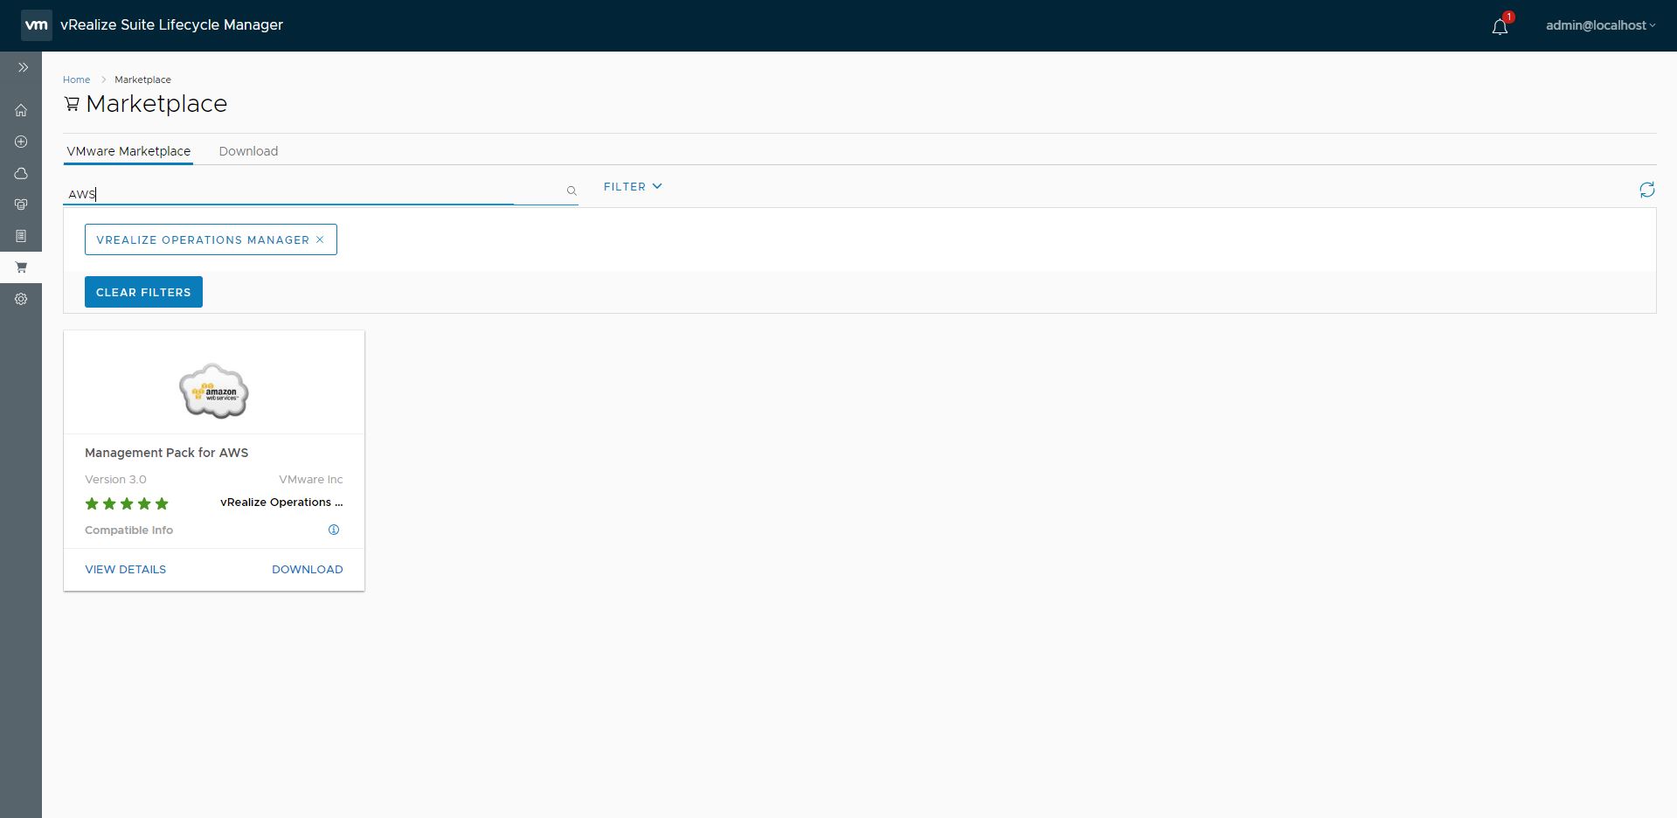The width and height of the screenshot is (1677, 818).
Task: Select the Marketplace cart sidebar icon
Action: [x=21, y=267]
